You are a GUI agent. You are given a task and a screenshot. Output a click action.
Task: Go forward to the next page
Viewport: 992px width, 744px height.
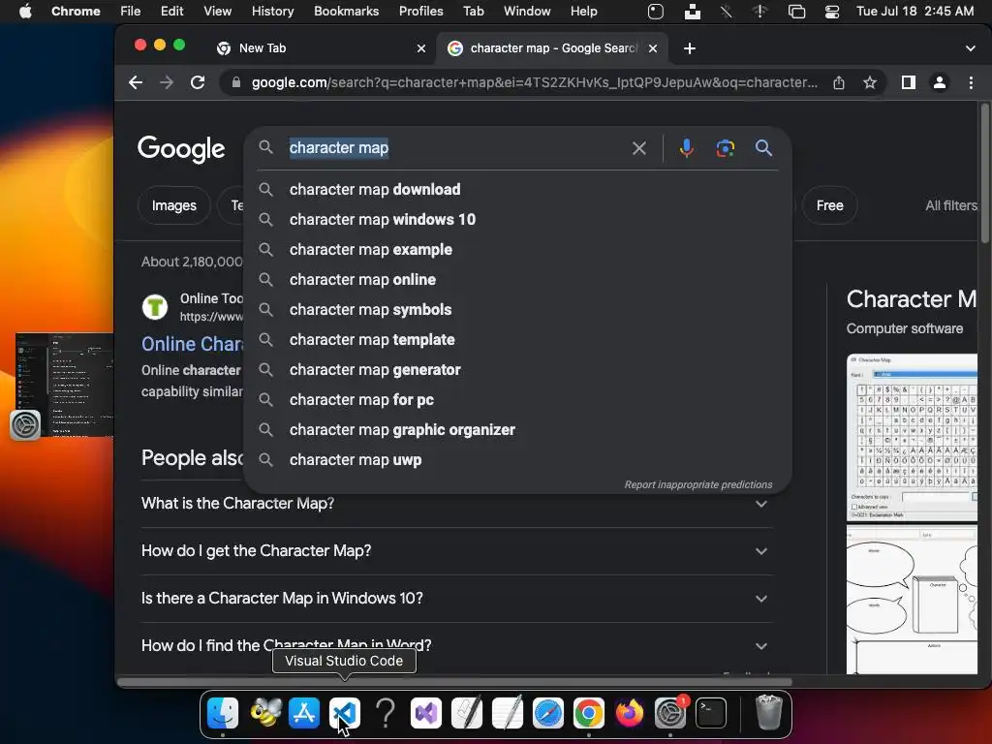point(167,82)
